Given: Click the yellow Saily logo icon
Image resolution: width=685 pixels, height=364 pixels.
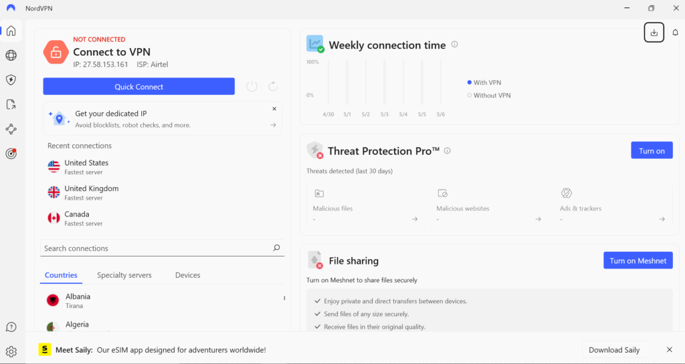Looking at the screenshot, I should (x=45, y=349).
